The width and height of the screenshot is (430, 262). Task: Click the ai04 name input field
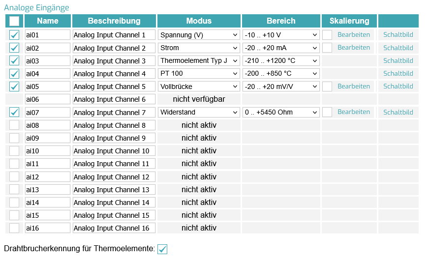click(x=48, y=74)
